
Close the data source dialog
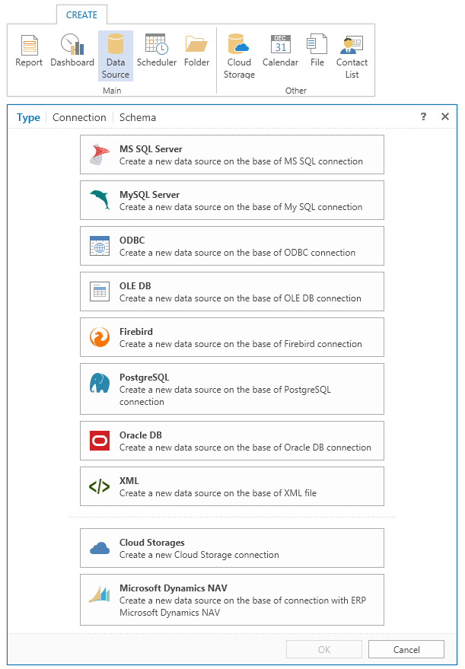pyautogui.click(x=445, y=116)
